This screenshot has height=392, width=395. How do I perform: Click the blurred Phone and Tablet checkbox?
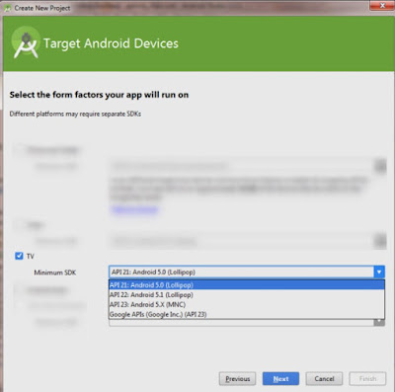(19, 150)
